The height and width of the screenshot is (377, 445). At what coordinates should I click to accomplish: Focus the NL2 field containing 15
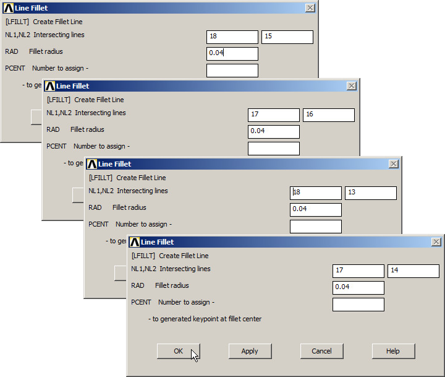tap(287, 37)
